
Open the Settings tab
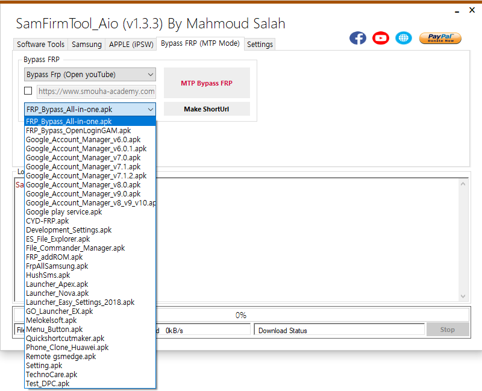[260, 44]
